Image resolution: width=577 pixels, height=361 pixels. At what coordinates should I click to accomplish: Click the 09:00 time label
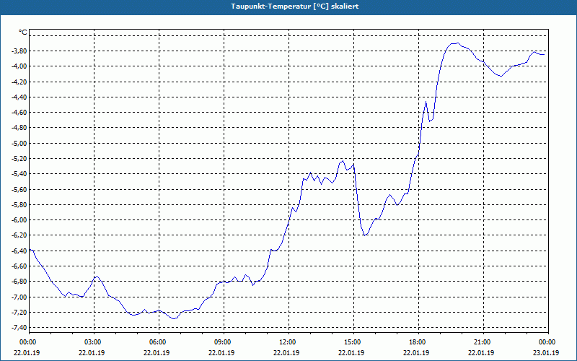(224, 342)
